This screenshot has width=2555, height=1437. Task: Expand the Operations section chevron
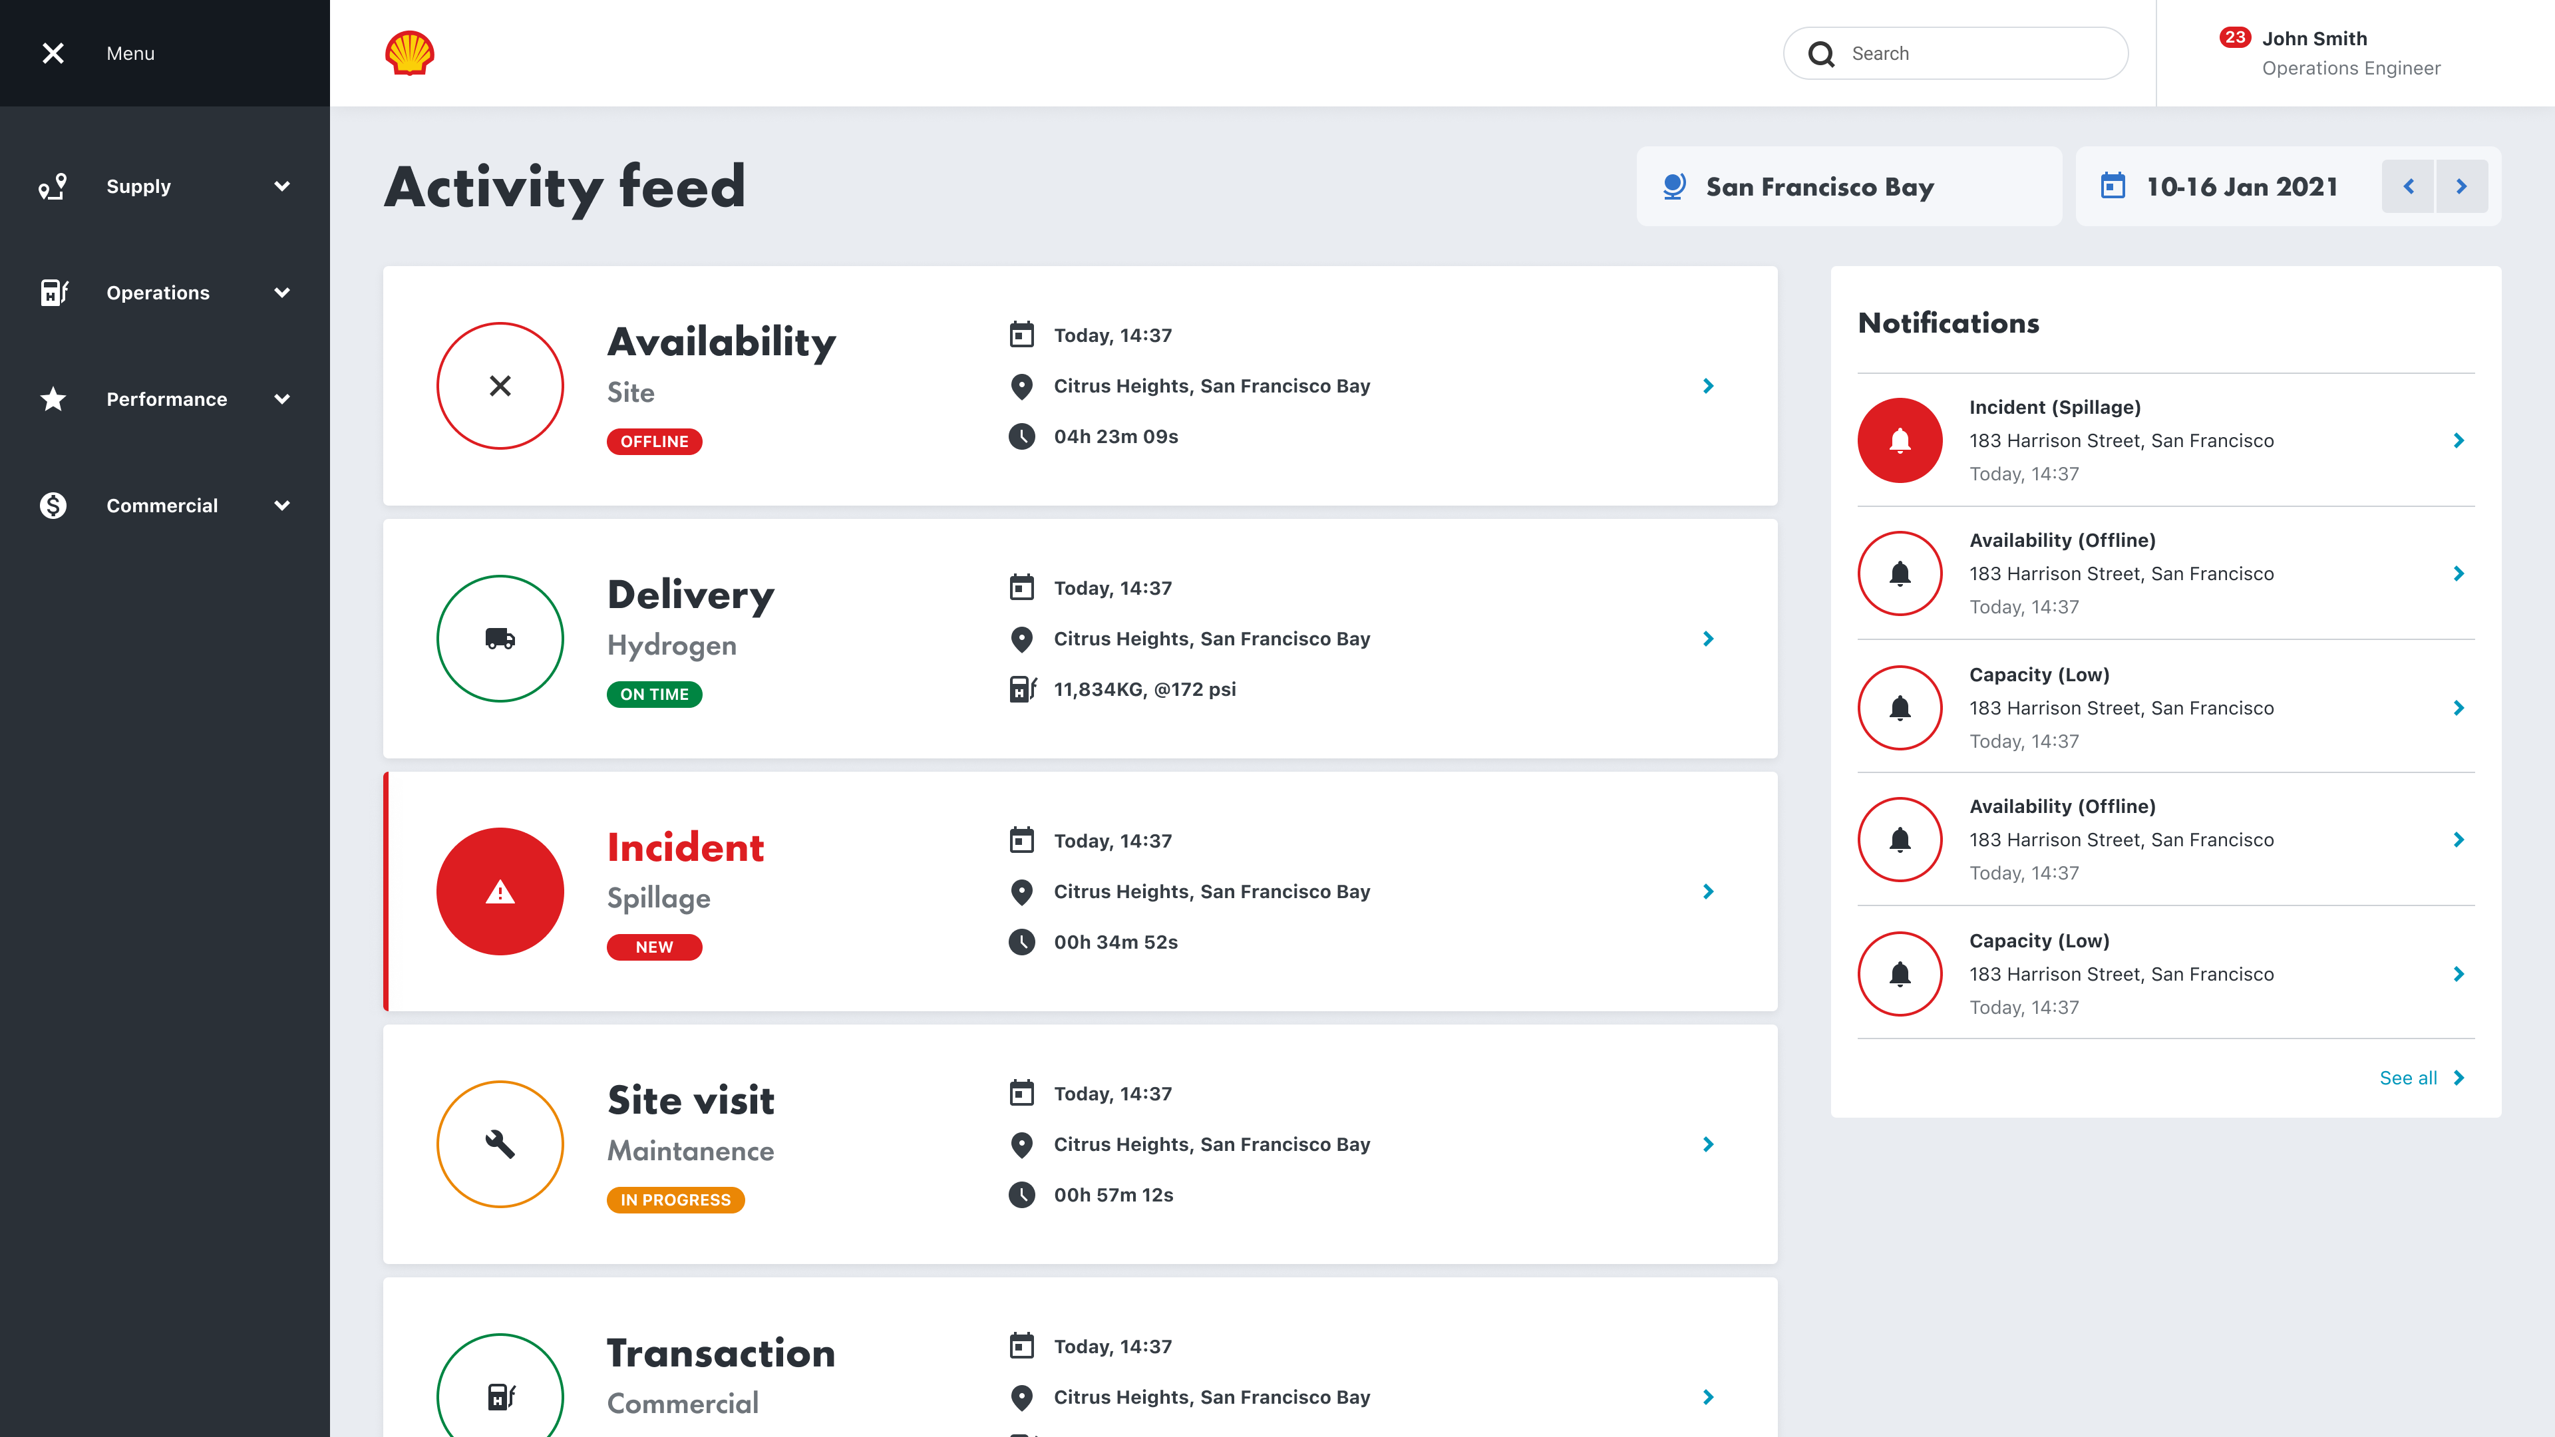[281, 293]
